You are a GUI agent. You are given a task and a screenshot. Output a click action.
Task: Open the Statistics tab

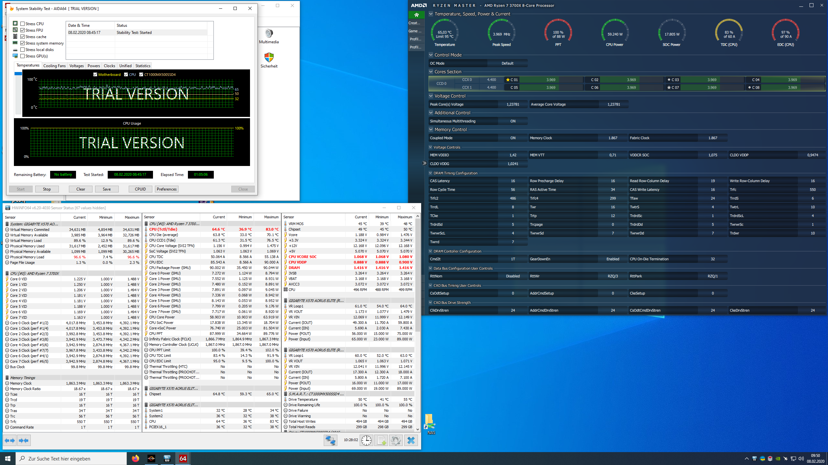click(143, 66)
